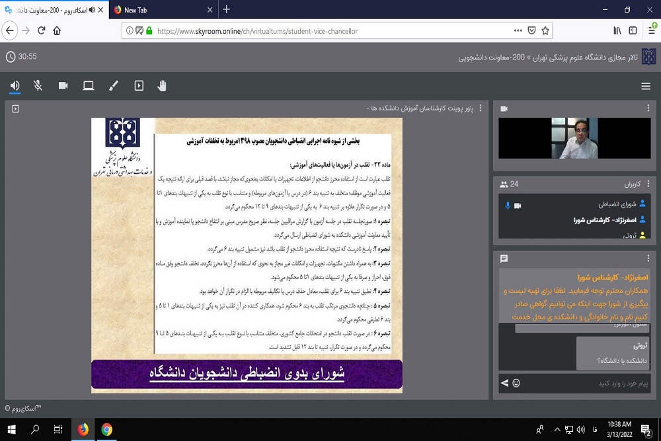This screenshot has height=441, width=661.
Task: Unmute the microphone in the toolbar
Action: pos(38,86)
